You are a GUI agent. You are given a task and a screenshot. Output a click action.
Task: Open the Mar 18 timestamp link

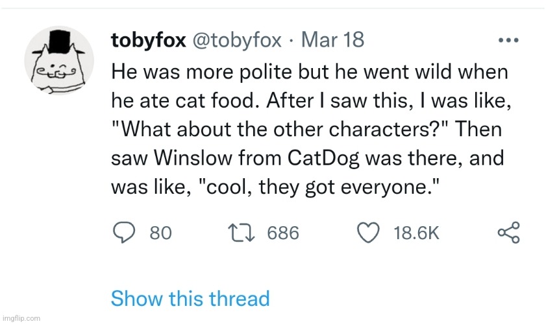tap(333, 40)
